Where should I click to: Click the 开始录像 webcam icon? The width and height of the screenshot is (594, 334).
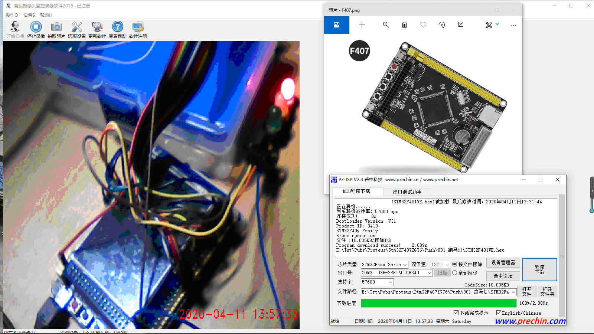click(15, 27)
